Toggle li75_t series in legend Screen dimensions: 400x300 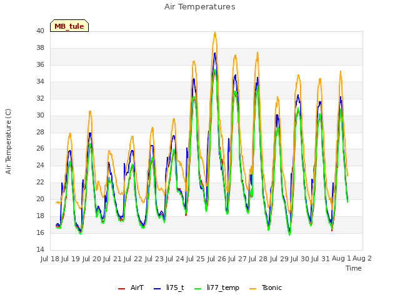click(169, 287)
